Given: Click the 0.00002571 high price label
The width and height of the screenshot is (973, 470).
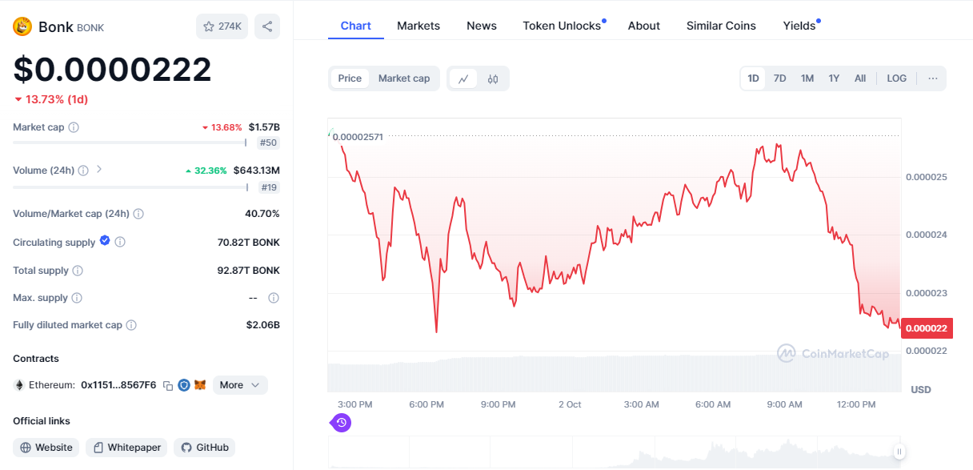Looking at the screenshot, I should coord(358,137).
